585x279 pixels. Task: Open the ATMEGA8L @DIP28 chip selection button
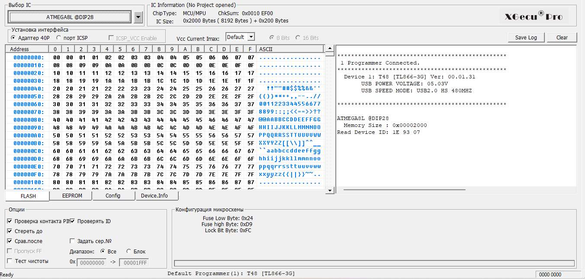[70, 17]
